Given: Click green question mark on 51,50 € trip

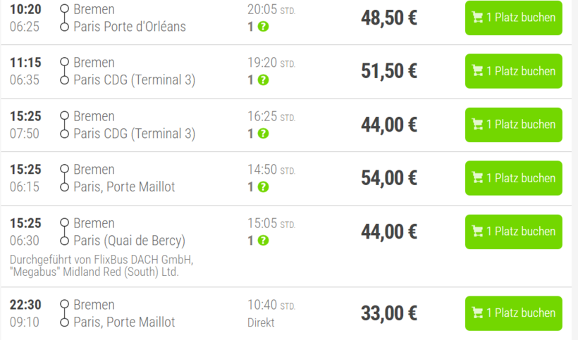Looking at the screenshot, I should (x=263, y=80).
